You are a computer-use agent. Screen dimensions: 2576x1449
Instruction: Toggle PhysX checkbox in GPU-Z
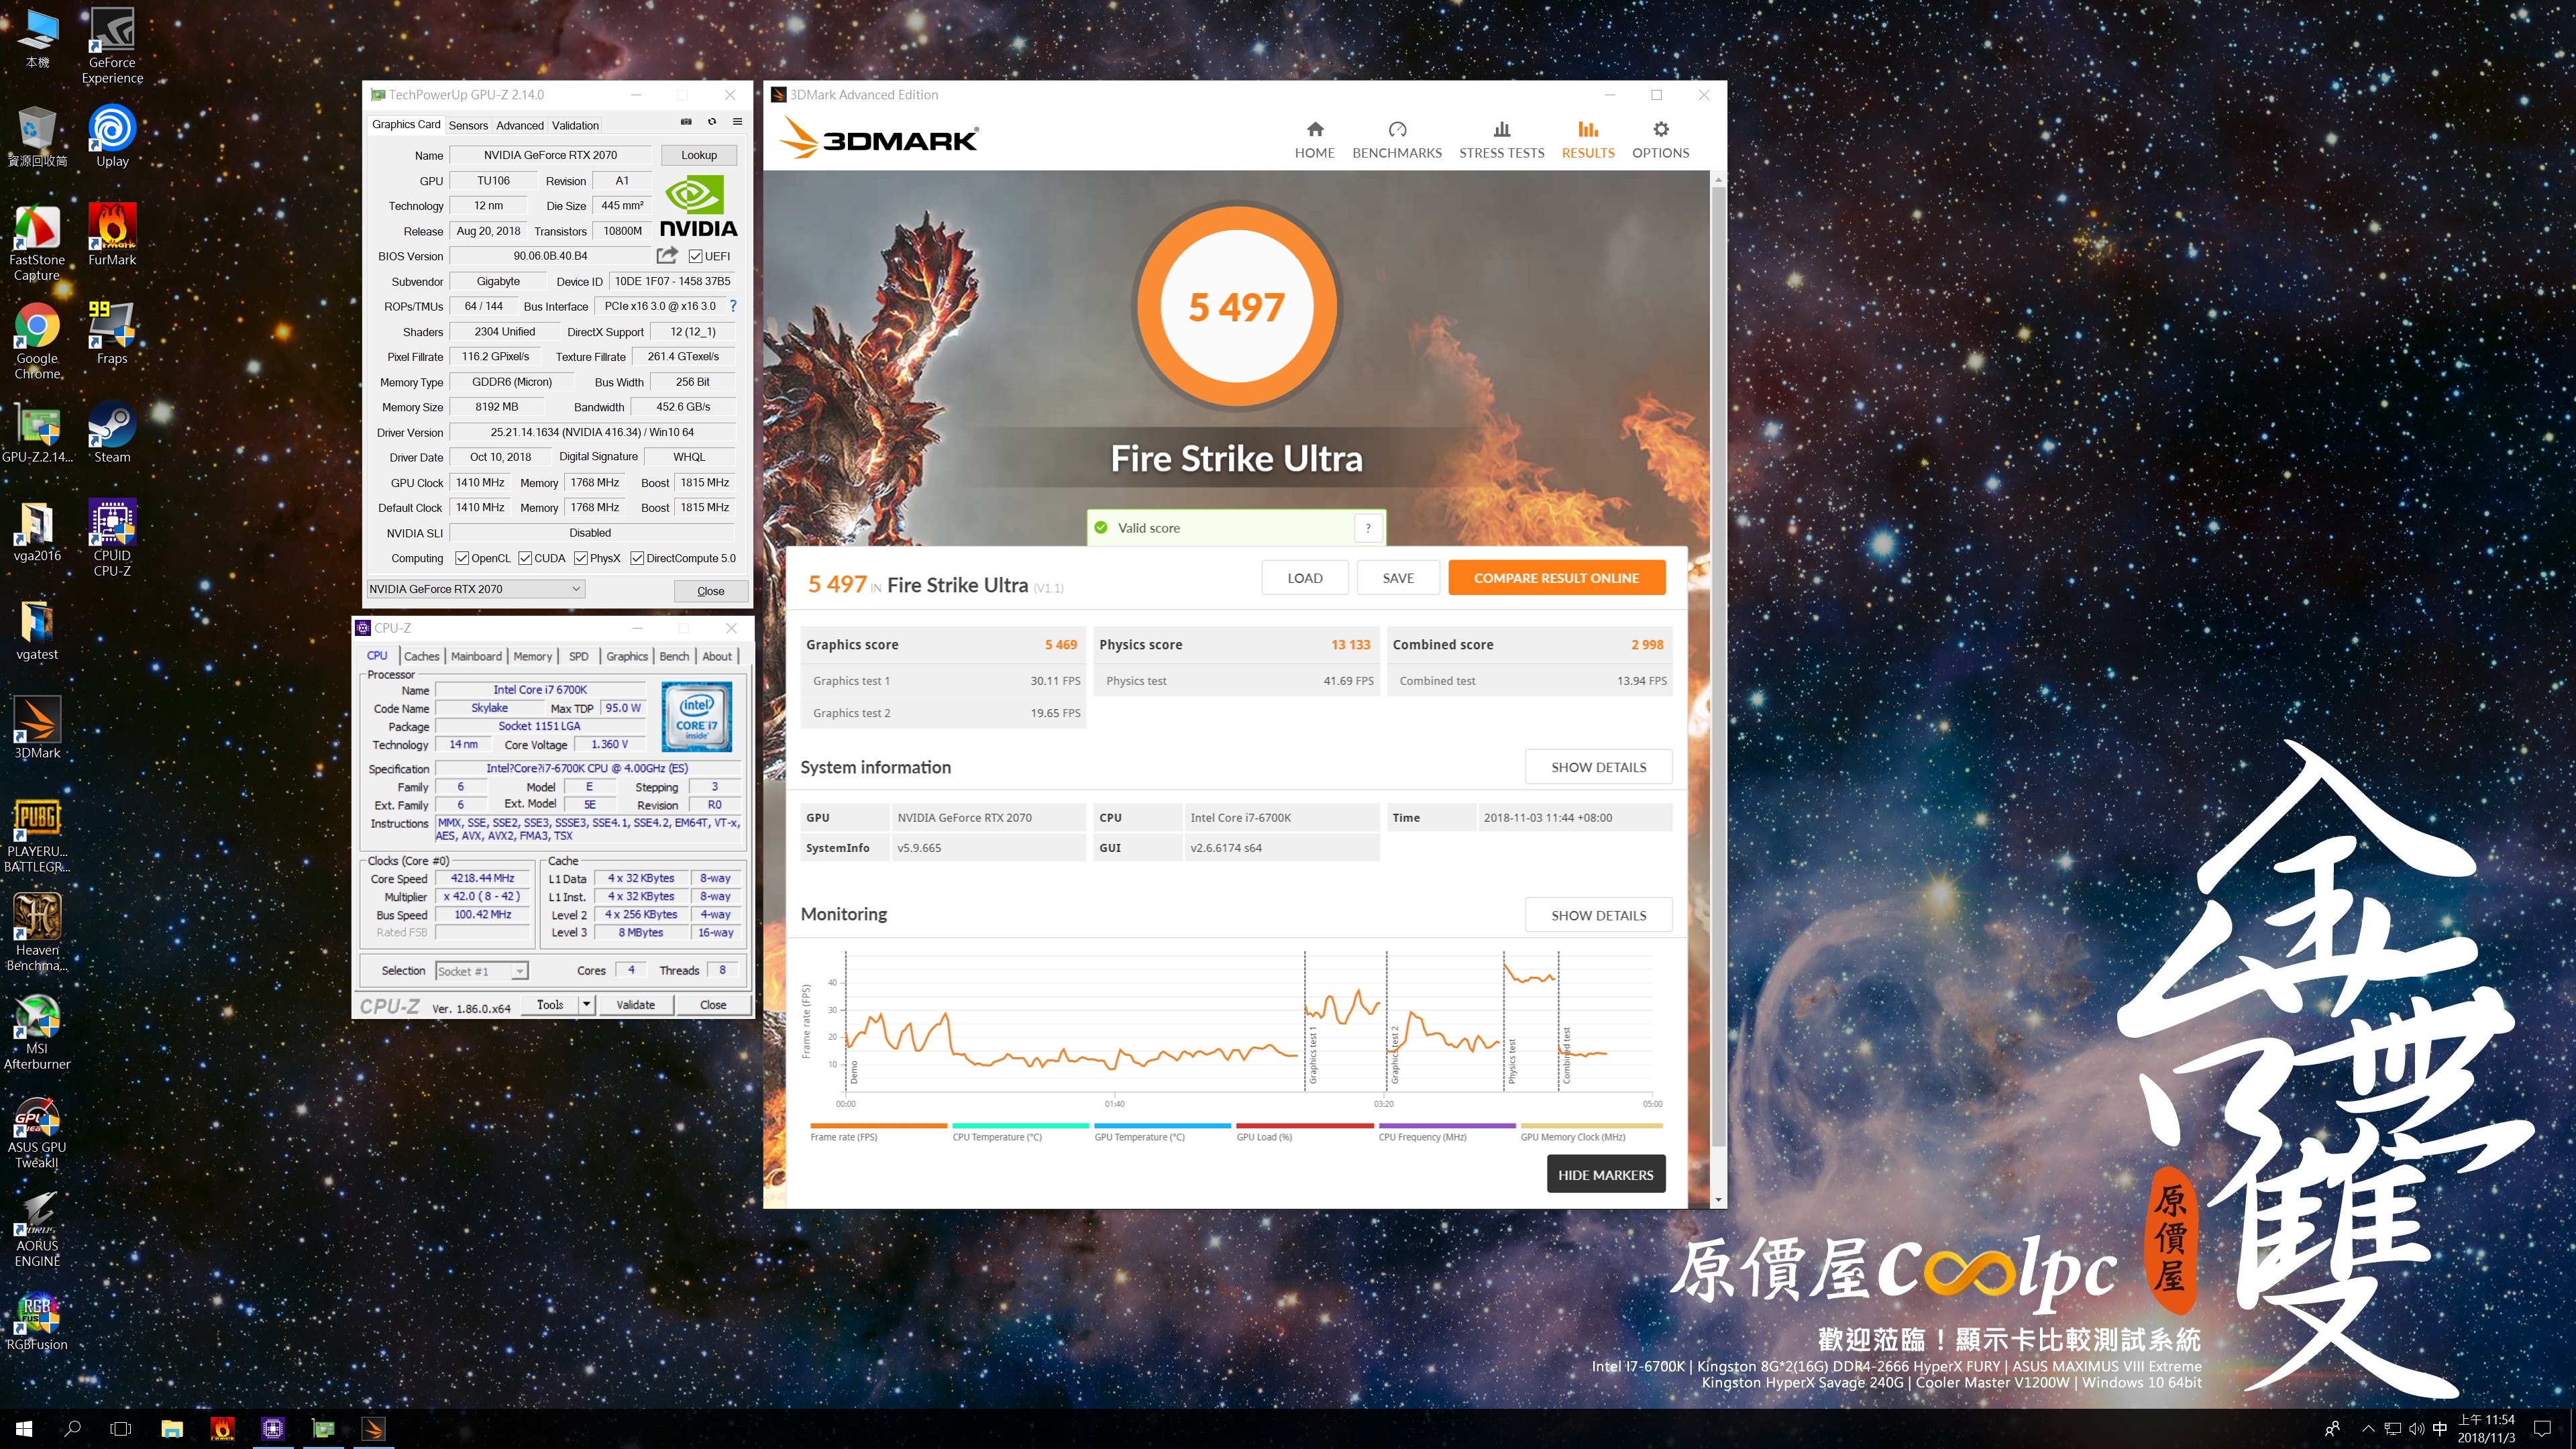pos(581,558)
